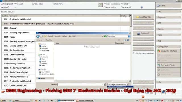Image resolution: width=182 pixels, height=102 pixels.
Task: Click the Open dialog help icon
Action: click(128, 40)
